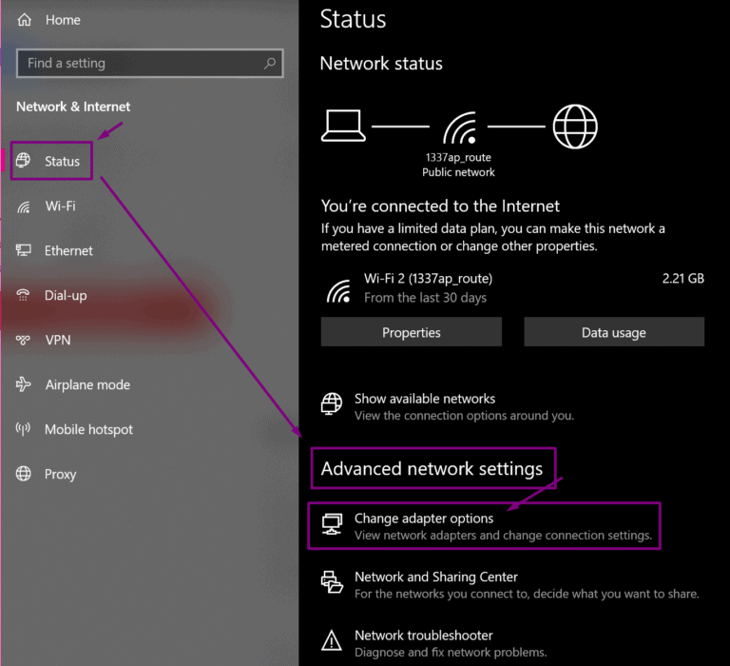Select the Wi-Fi sidebar icon
The height and width of the screenshot is (666, 730).
pyautogui.click(x=25, y=206)
